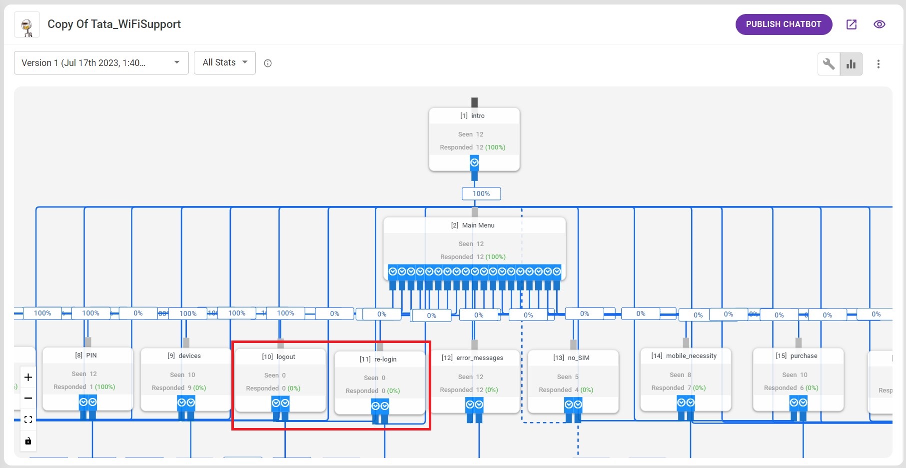Switch to wrench build mode
Screen dimensions: 906x468
(x=829, y=64)
